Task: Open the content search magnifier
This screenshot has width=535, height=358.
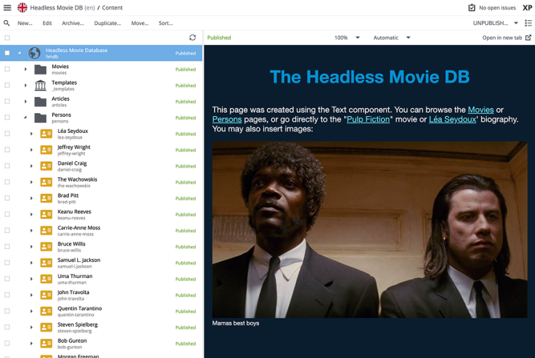Action: [7, 23]
